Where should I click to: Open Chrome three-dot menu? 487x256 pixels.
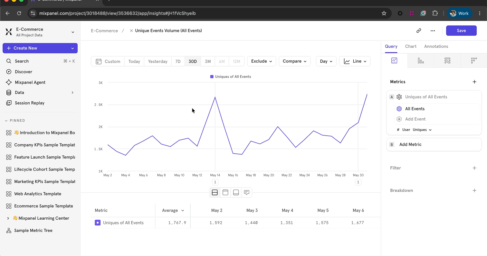[480, 13]
